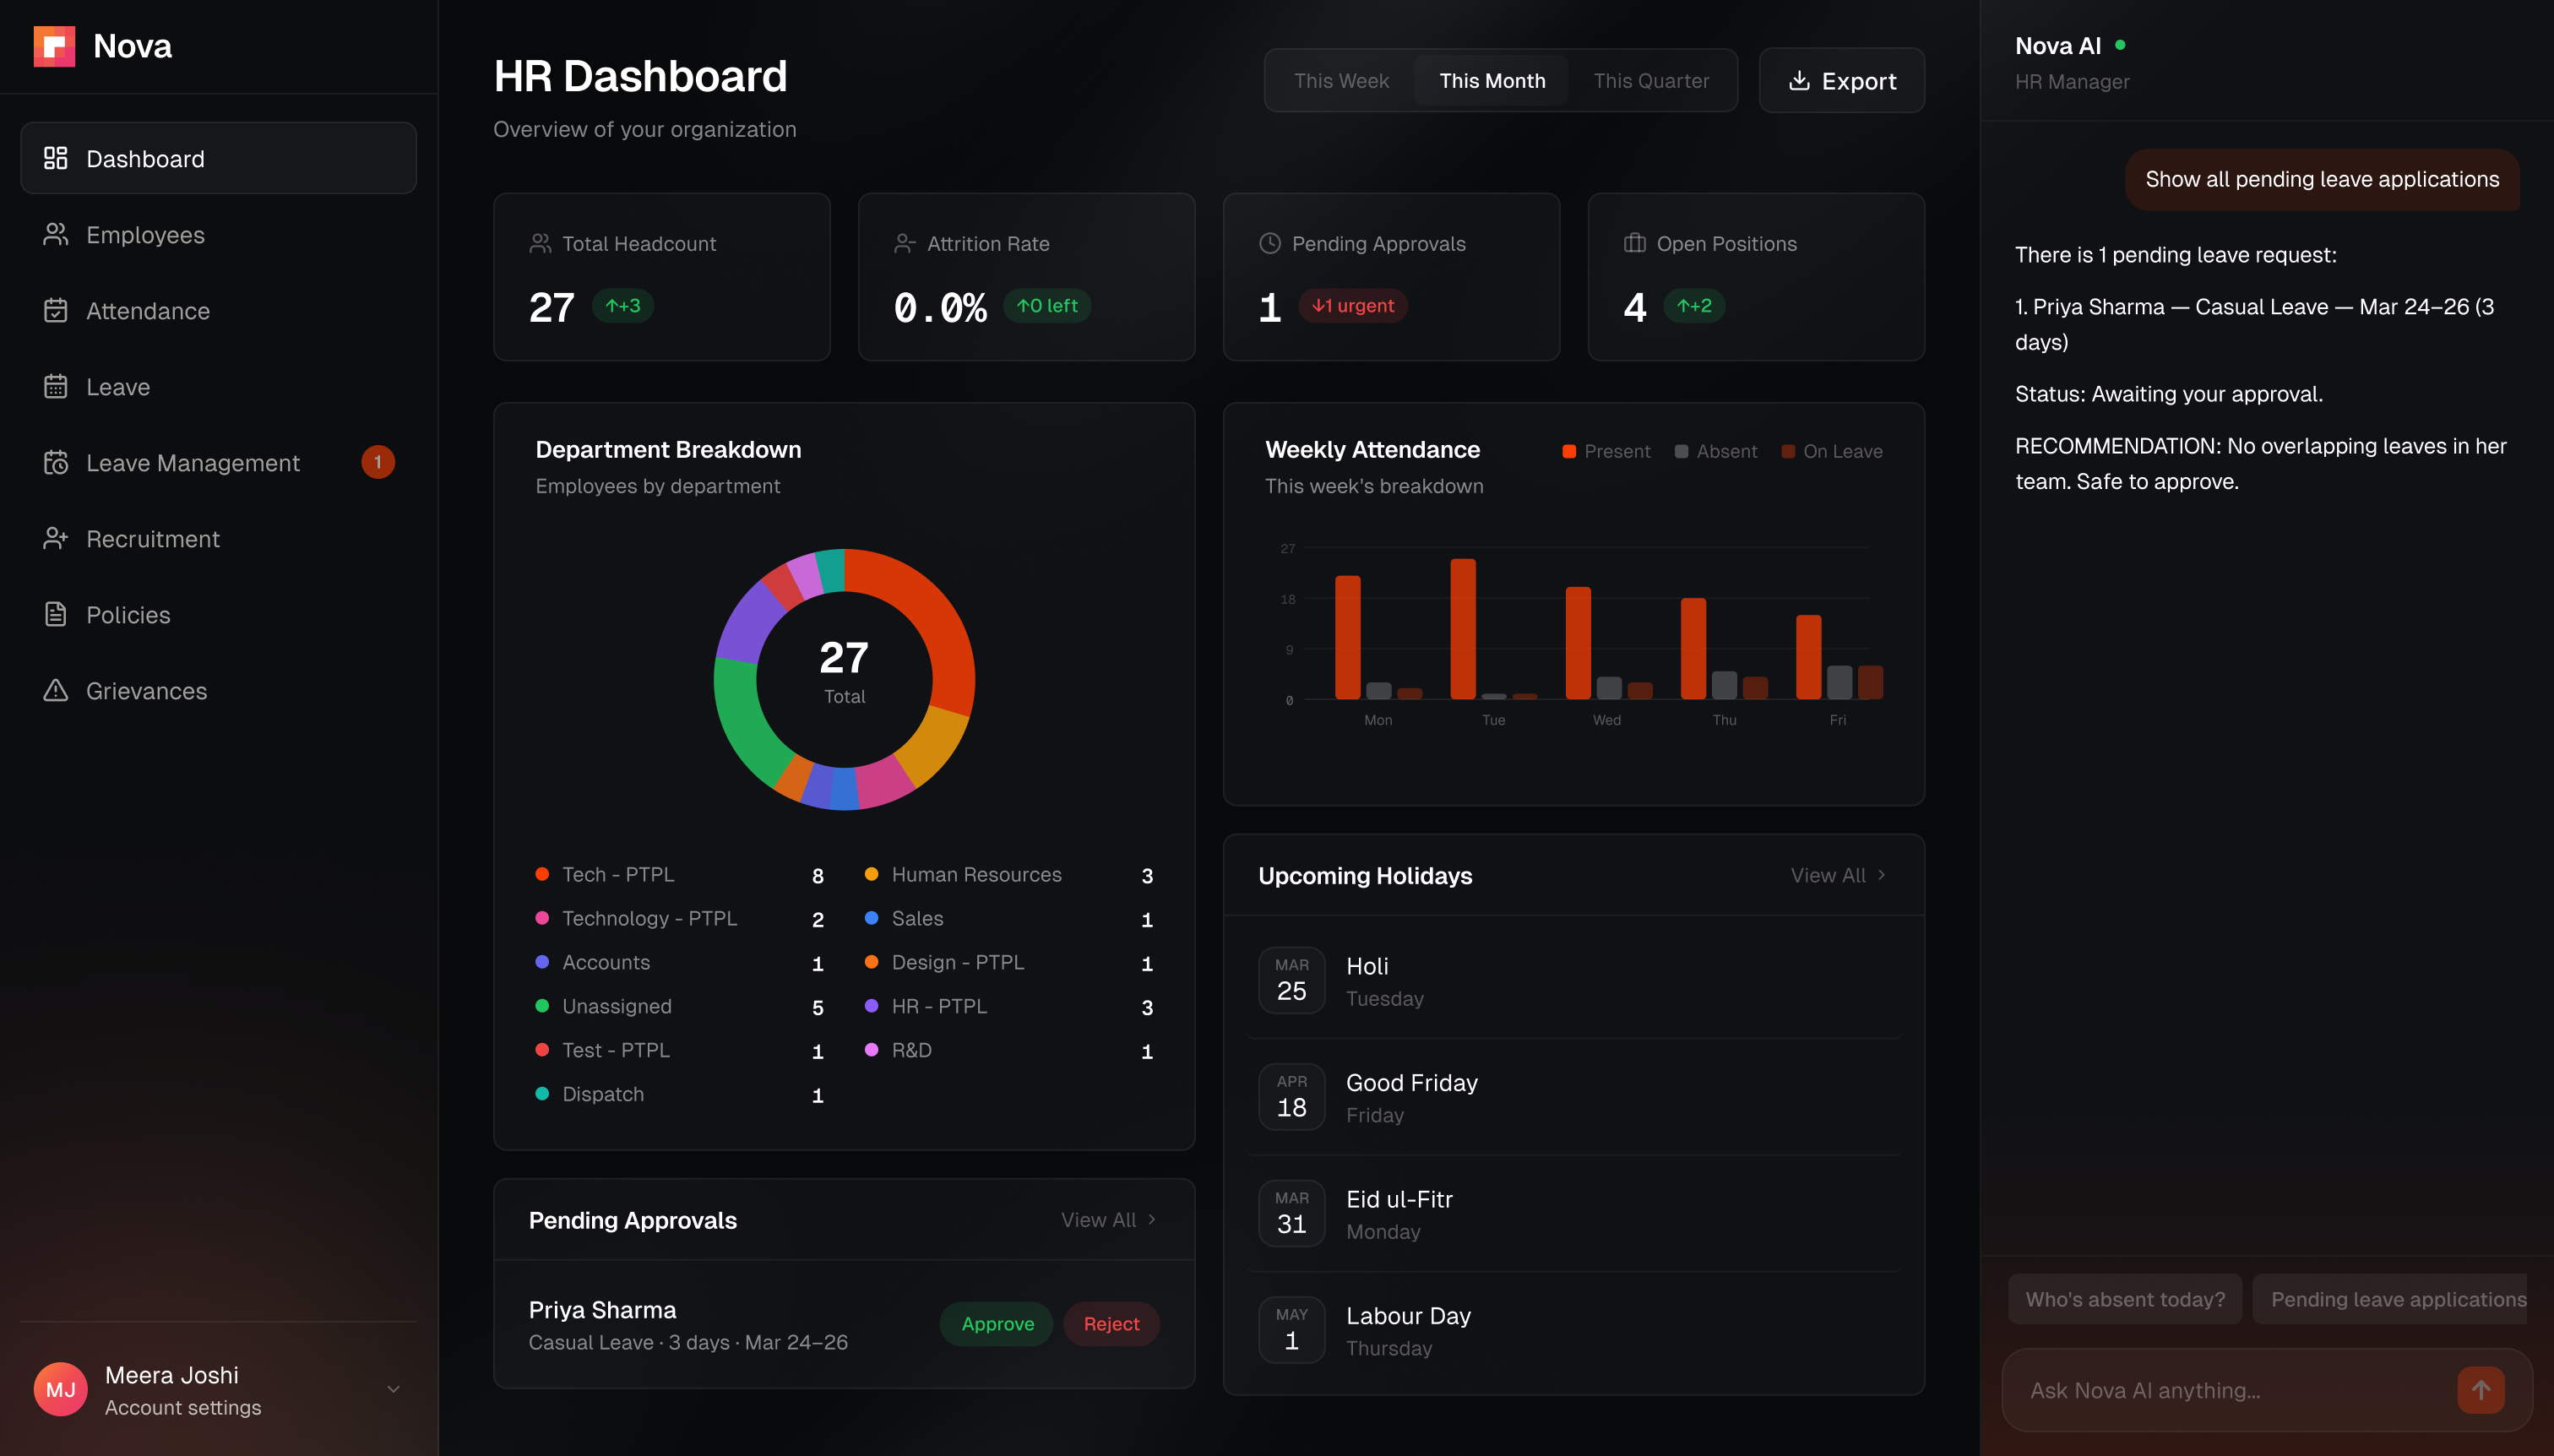The width and height of the screenshot is (2554, 1456).
Task: Approve Priya Sharma's leave request
Action: click(997, 1324)
